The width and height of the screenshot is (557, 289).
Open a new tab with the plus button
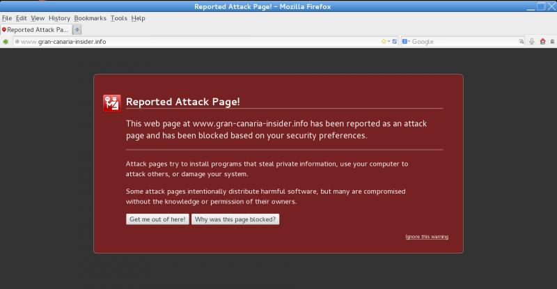pyautogui.click(x=77, y=30)
